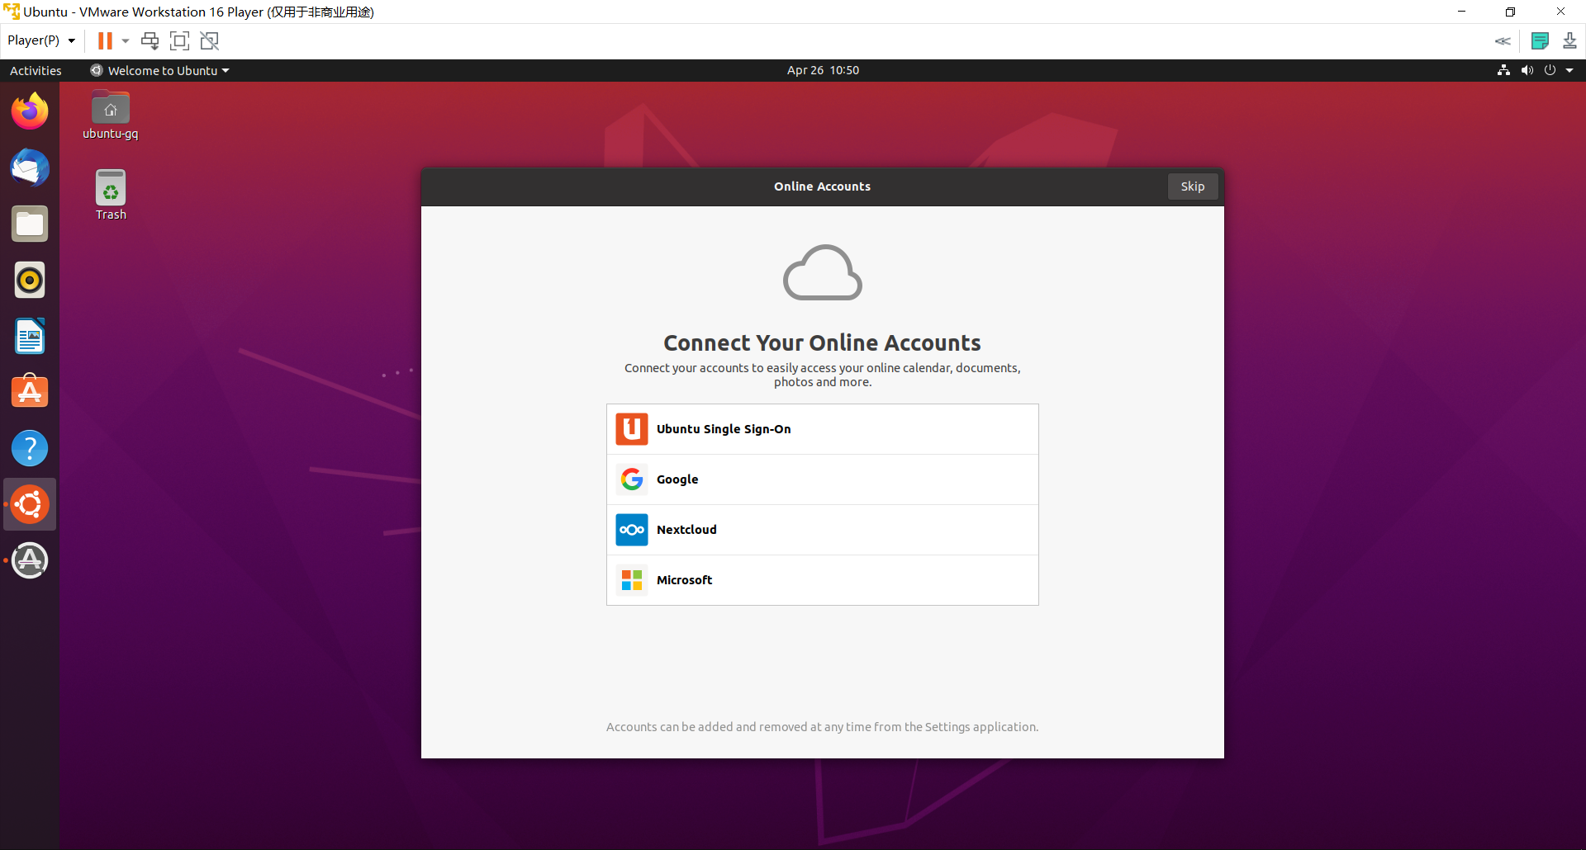Open the Activities overview
Viewport: 1586px width, 850px height.
(36, 70)
